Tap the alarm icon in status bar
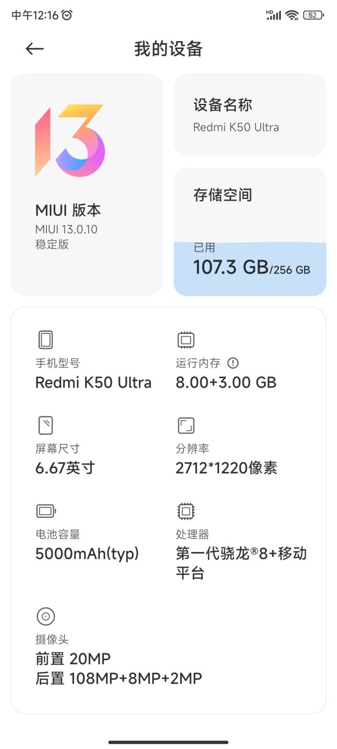Image resolution: width=337 pixels, height=749 pixels. click(x=67, y=15)
